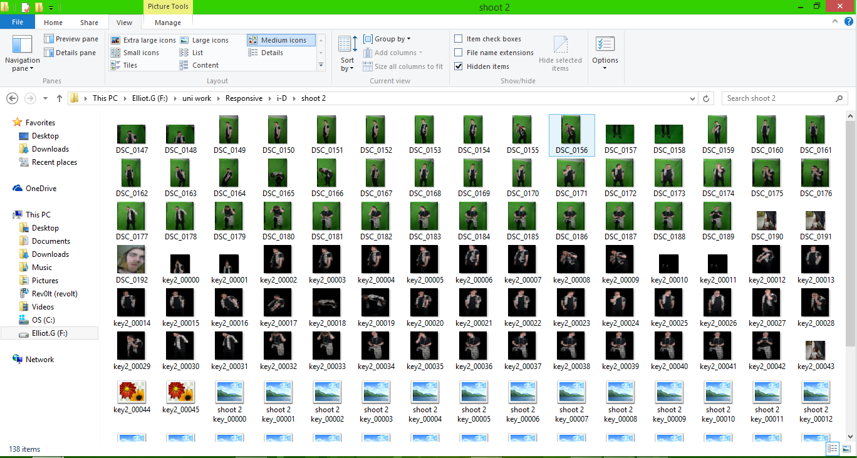
Task: Switch to the Home ribbon tab
Action: pyautogui.click(x=53, y=23)
